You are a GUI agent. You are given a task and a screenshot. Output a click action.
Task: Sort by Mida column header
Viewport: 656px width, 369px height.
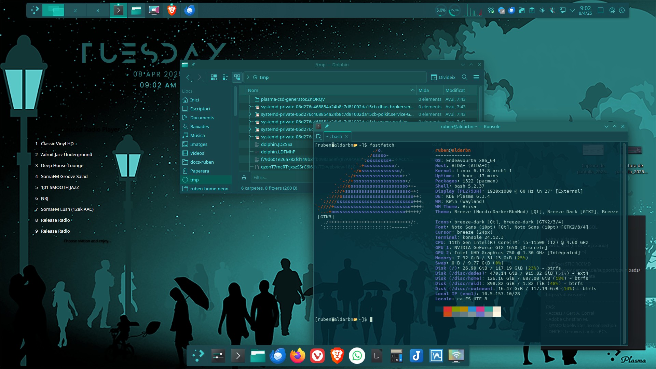pos(430,90)
